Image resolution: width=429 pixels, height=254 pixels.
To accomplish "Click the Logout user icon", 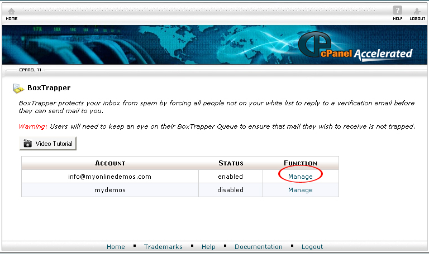I will click(x=417, y=11).
